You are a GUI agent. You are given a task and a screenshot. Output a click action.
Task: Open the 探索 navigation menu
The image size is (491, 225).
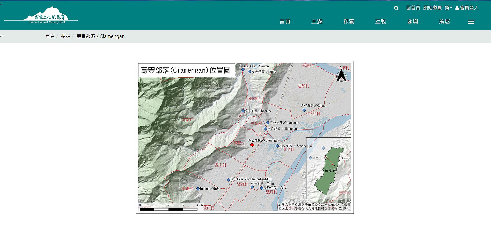[349, 22]
